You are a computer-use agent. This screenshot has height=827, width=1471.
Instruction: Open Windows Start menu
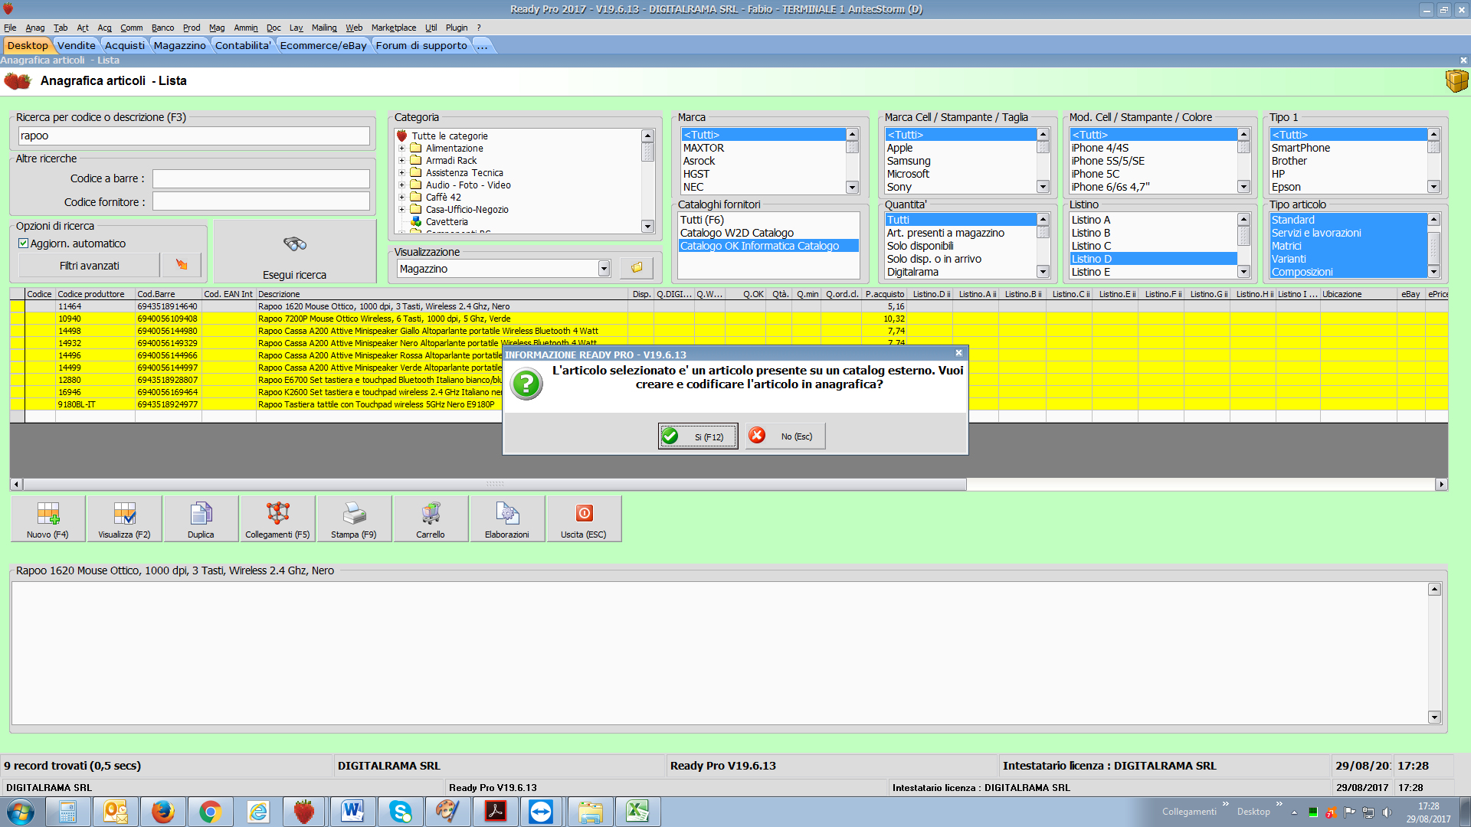coord(21,812)
